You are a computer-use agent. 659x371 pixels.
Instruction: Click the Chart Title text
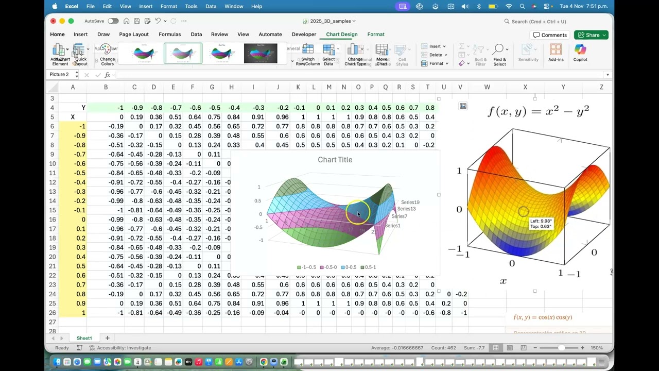click(335, 160)
